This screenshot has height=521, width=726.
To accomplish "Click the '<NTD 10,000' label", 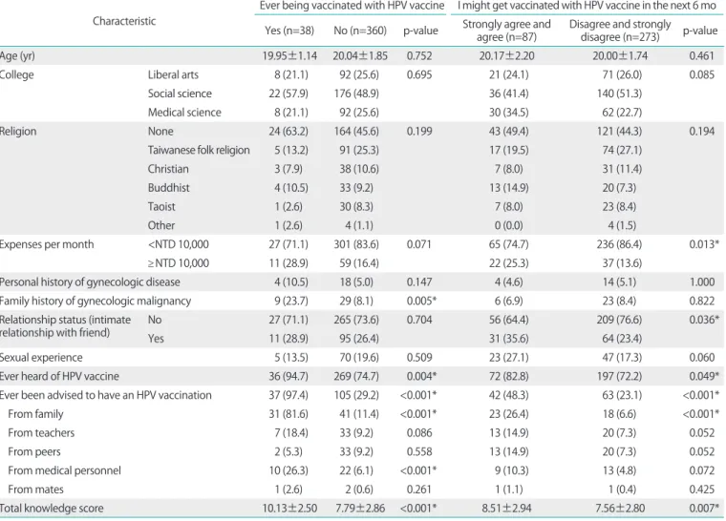I will (179, 244).
